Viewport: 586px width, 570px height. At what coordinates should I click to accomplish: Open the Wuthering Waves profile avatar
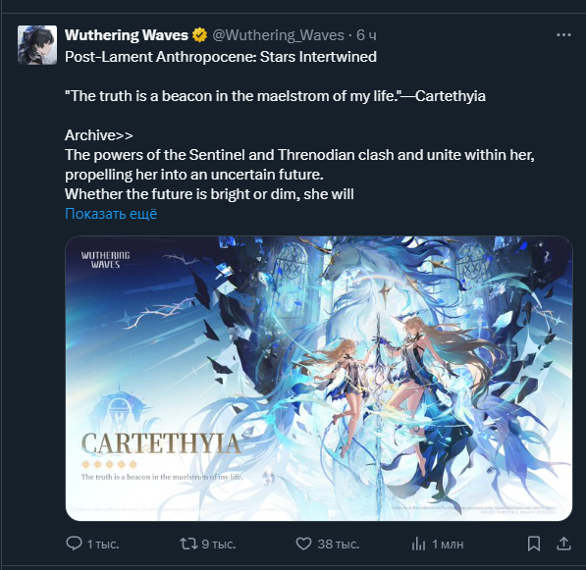pos(37,45)
